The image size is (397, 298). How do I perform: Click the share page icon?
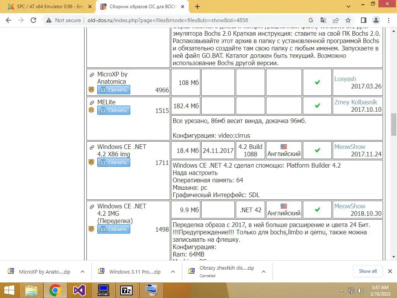336,20
